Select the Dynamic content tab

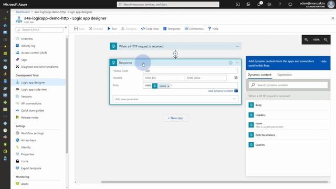coord(259,75)
